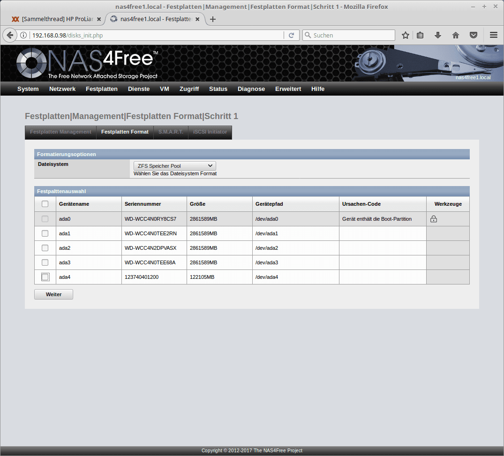This screenshot has height=456, width=504.
Task: Toggle the select-all disks checkbox in header
Action: point(45,204)
